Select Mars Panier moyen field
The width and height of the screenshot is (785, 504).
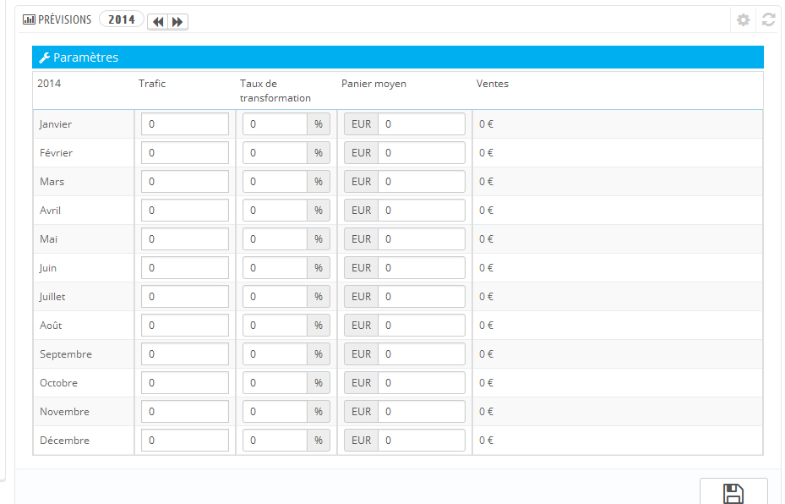[422, 181]
